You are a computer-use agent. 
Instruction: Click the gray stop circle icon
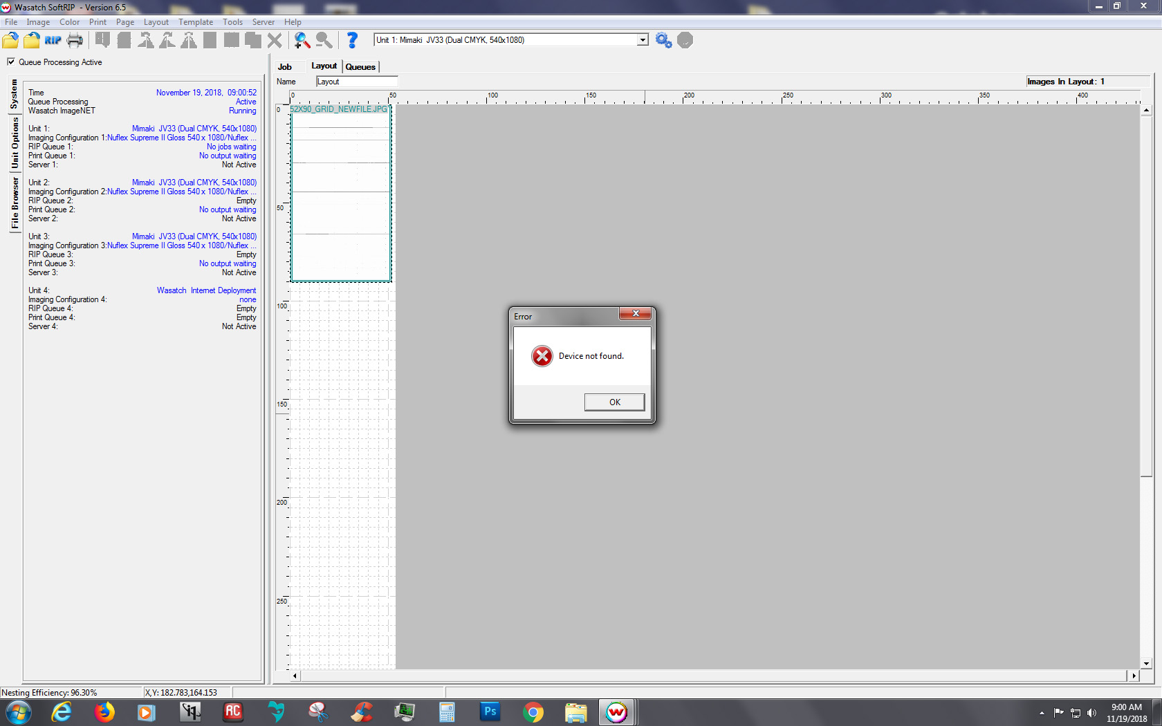point(685,40)
